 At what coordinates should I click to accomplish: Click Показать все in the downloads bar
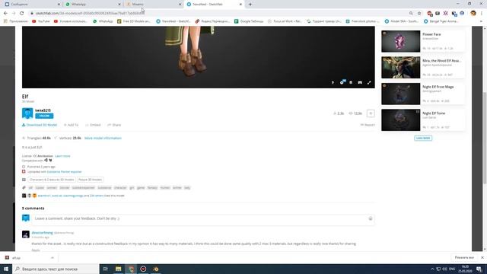pos(464,257)
